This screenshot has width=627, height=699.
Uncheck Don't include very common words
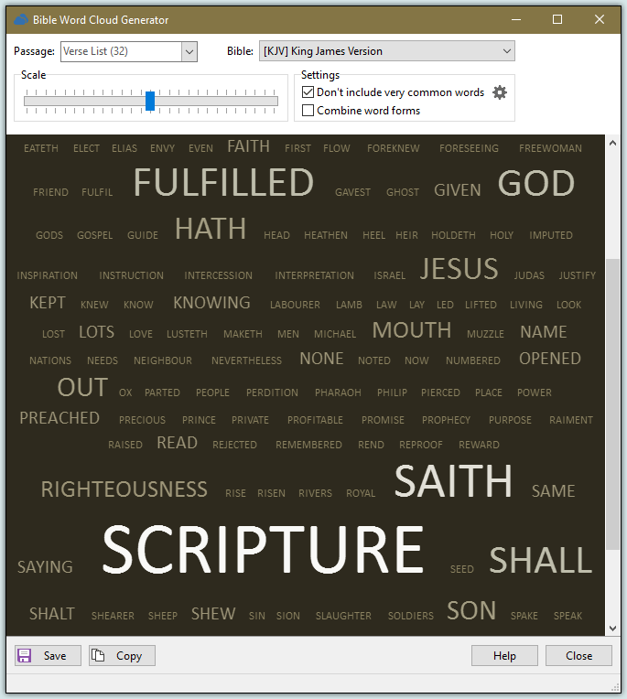click(x=308, y=92)
